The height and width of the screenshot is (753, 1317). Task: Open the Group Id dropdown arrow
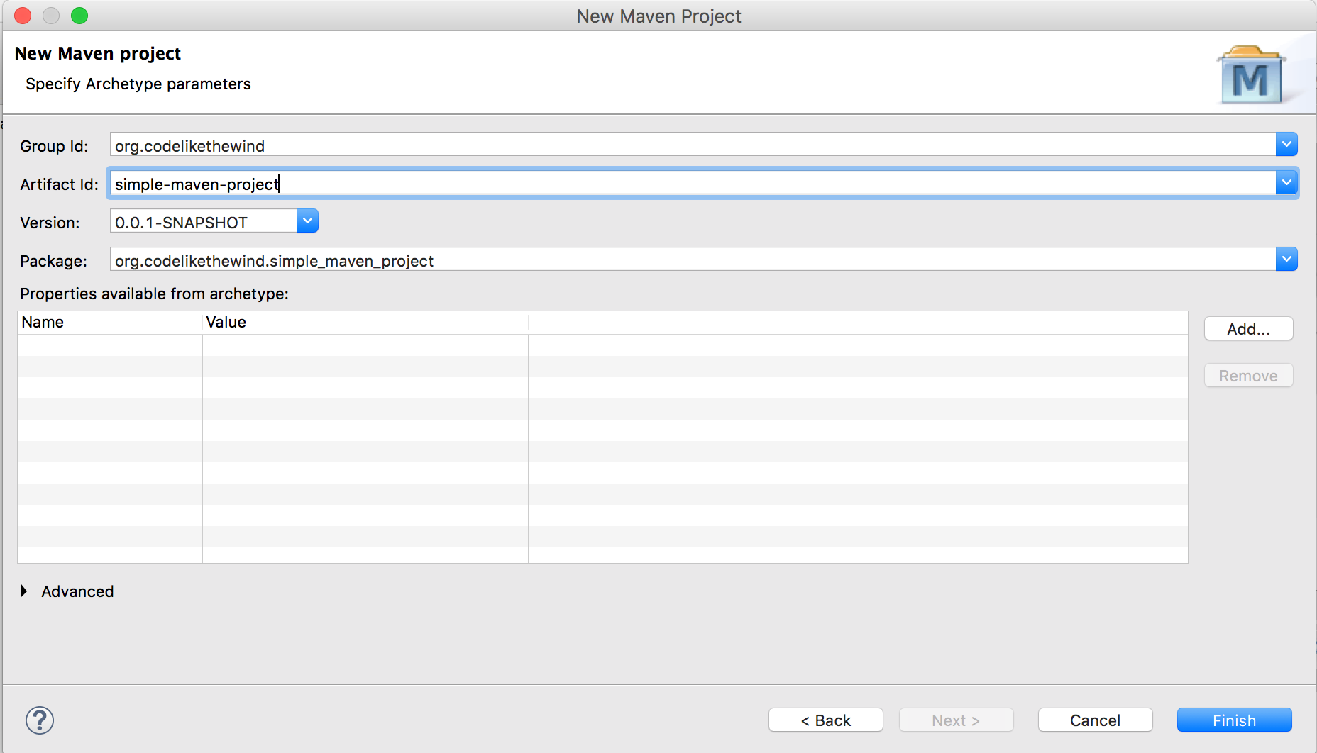(1286, 145)
